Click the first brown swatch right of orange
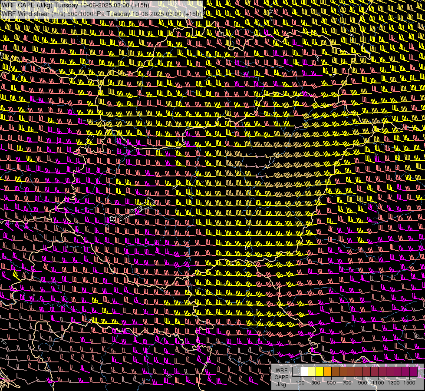Image resolution: width=425 pixels, height=391 pixels. click(x=336, y=372)
